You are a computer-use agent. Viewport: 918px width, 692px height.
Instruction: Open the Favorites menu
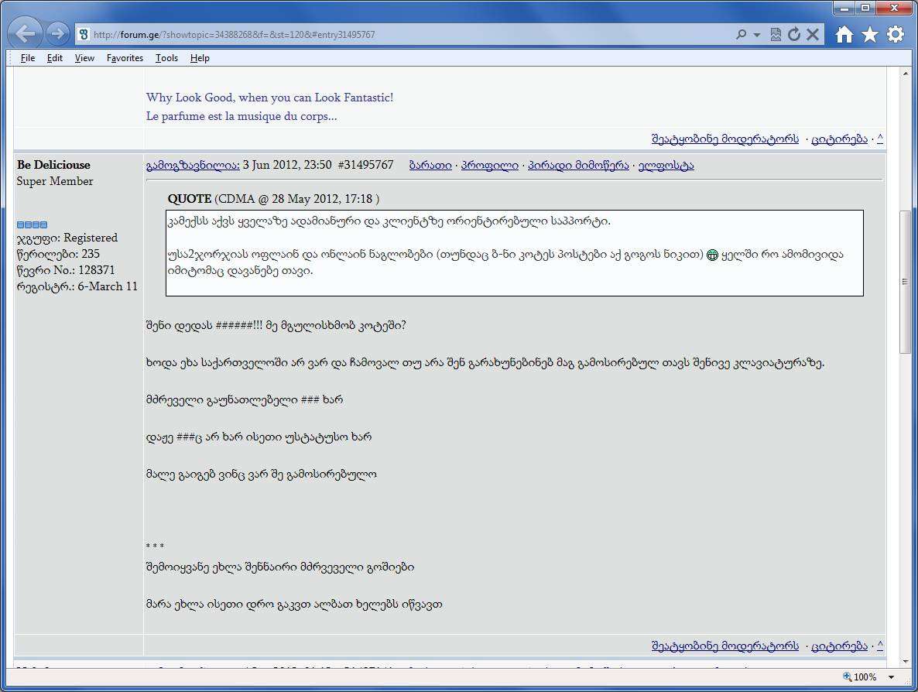click(x=125, y=58)
